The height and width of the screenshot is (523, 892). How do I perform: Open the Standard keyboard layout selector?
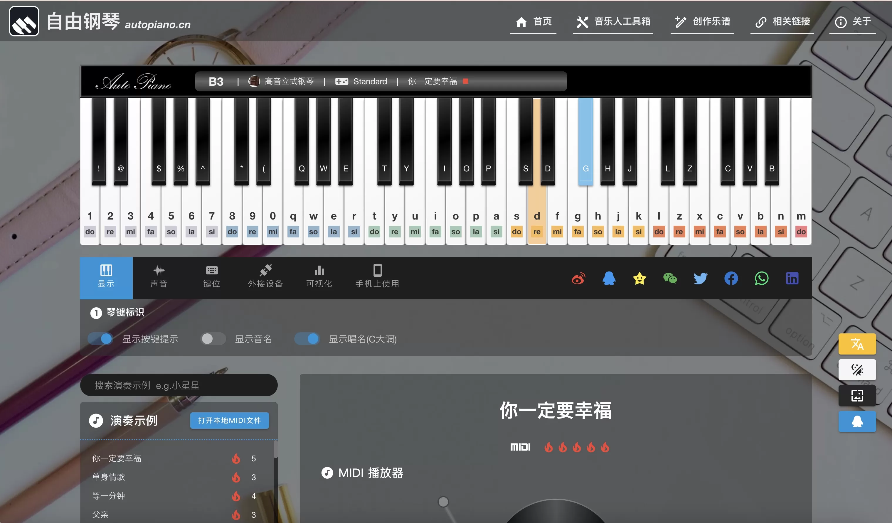tap(370, 81)
